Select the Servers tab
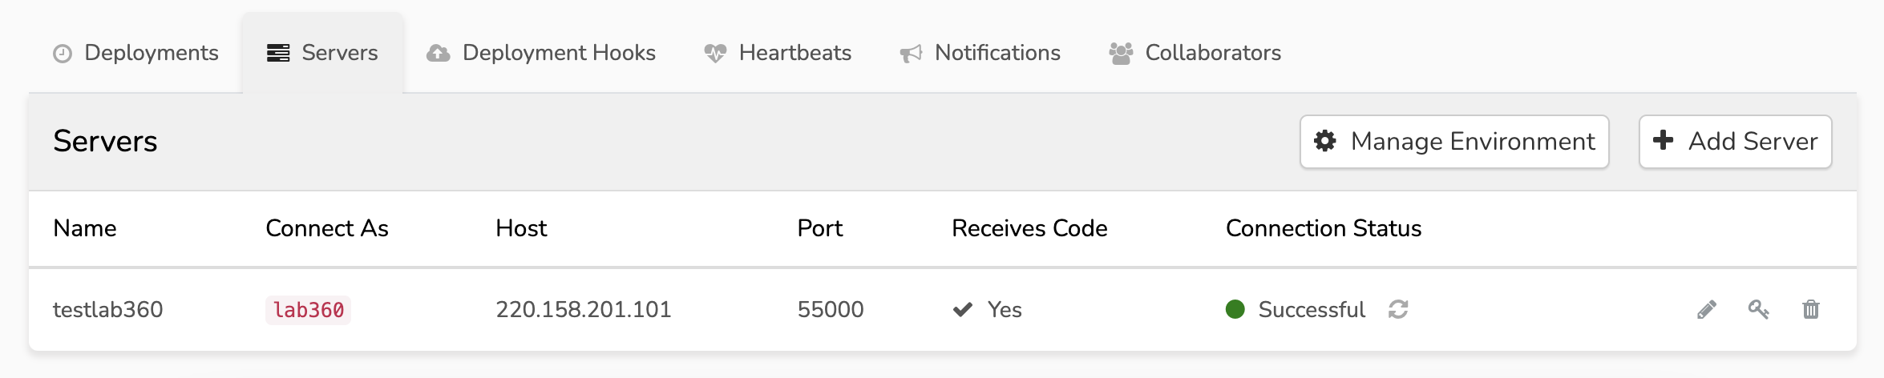Viewport: 1884px width, 378px height. (x=322, y=53)
